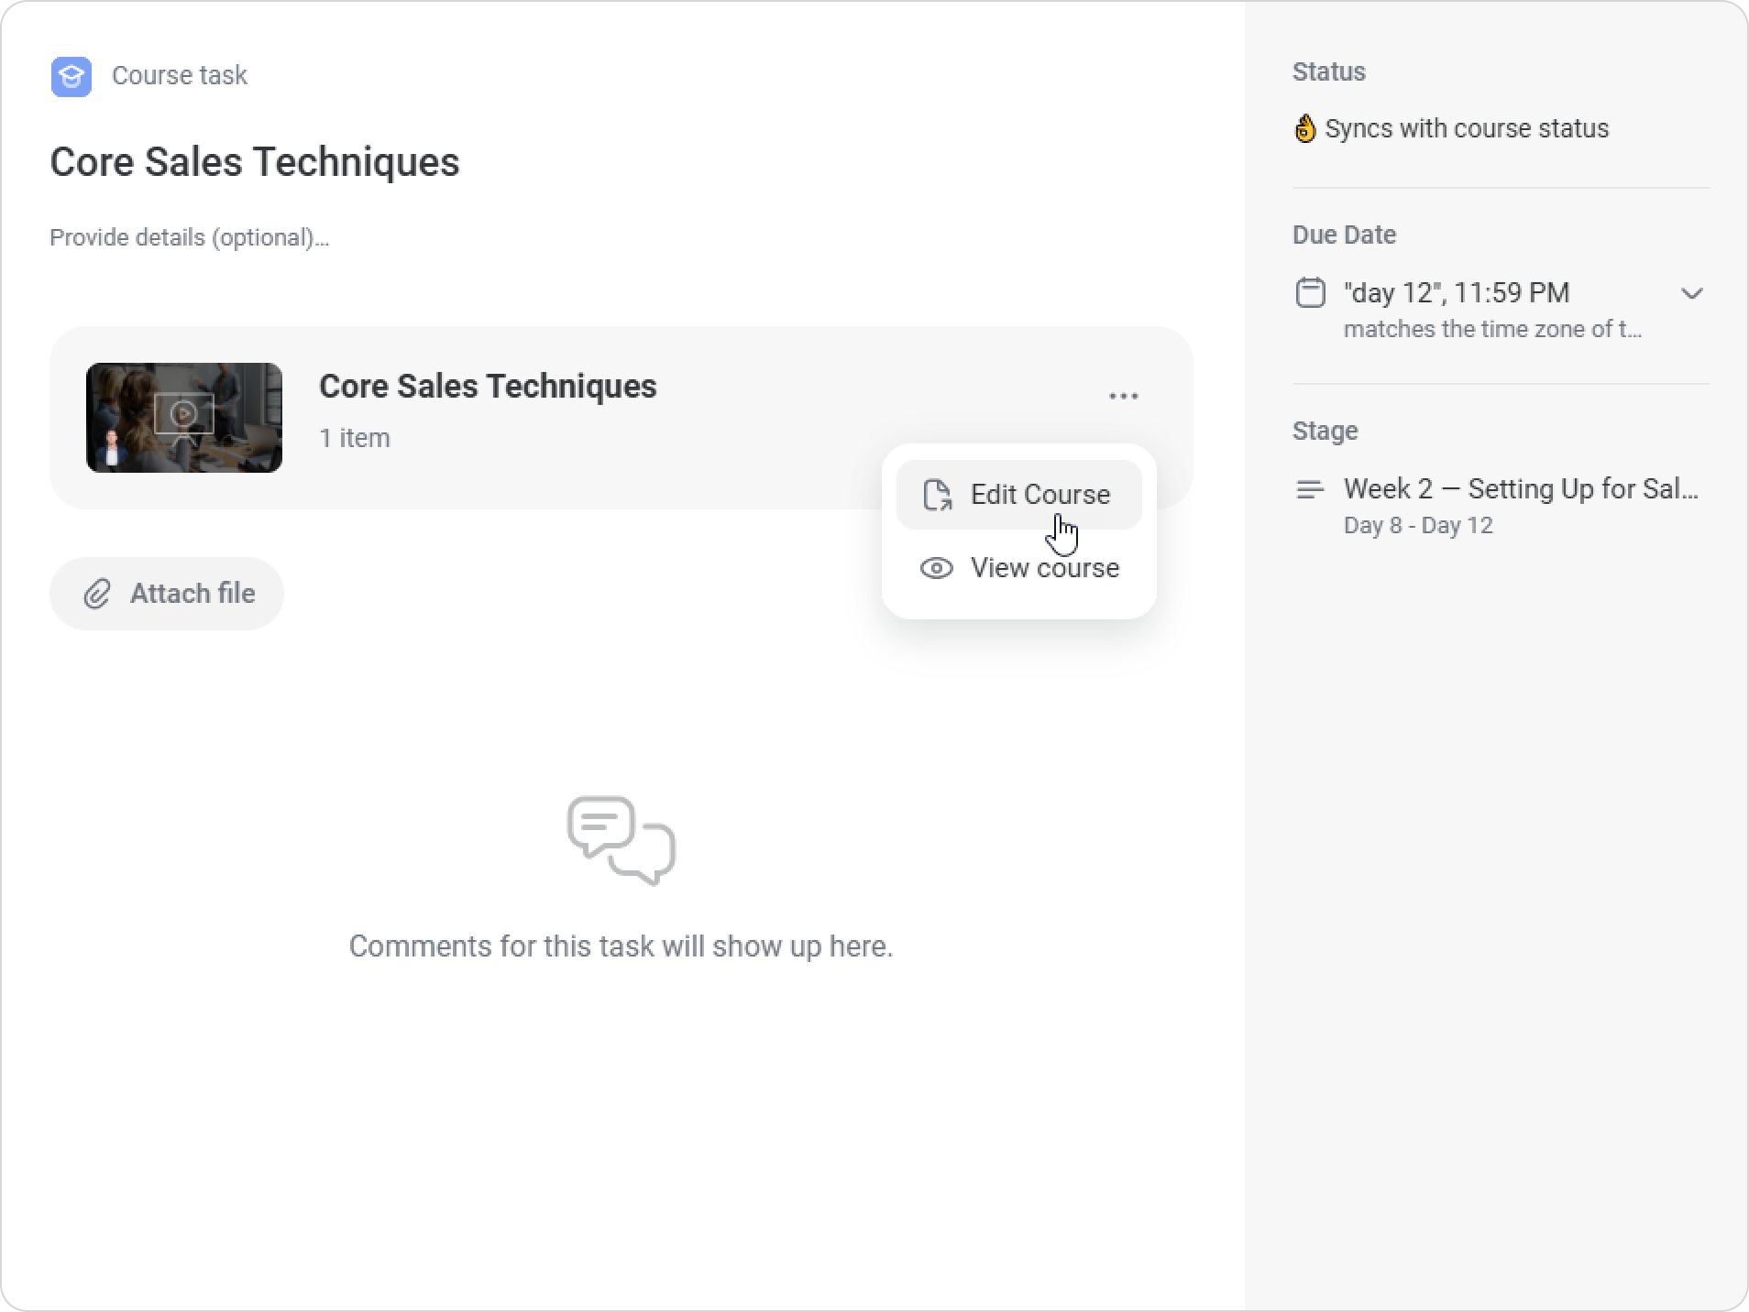The width and height of the screenshot is (1749, 1312).
Task: Click the stage lines icon beside Week 2
Action: coord(1310,490)
